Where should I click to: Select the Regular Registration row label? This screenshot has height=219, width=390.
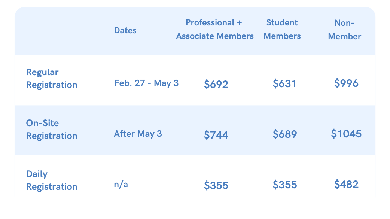[52, 78]
